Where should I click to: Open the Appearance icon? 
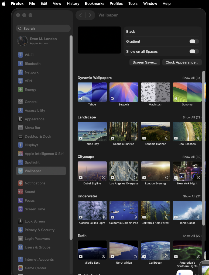coord(20,119)
